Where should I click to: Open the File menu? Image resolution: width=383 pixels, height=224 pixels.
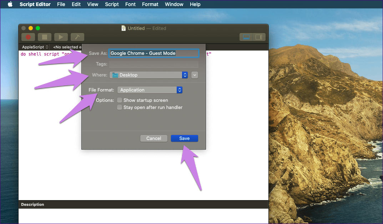click(x=61, y=4)
